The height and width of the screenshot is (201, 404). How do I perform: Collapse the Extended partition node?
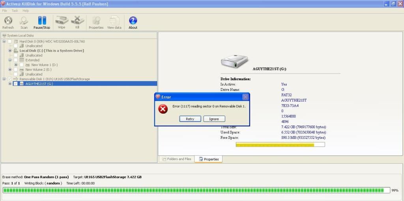coord(10,60)
